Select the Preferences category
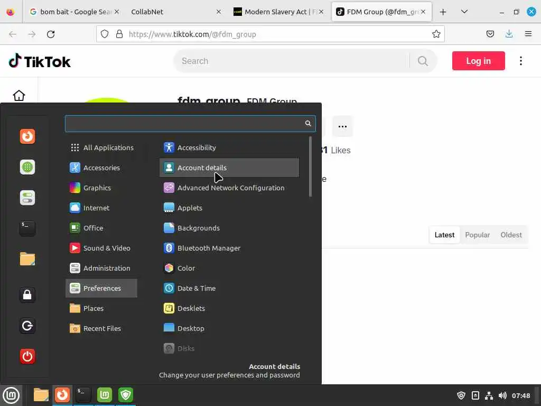 pos(101,288)
